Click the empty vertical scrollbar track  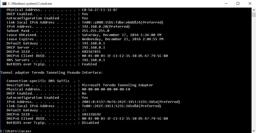coord(254,73)
